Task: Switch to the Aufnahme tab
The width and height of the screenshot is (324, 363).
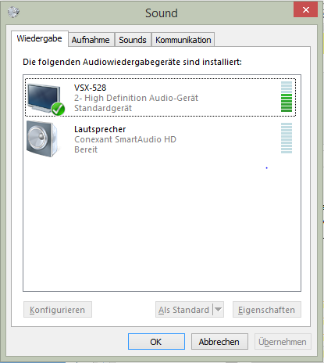Action: click(91, 40)
